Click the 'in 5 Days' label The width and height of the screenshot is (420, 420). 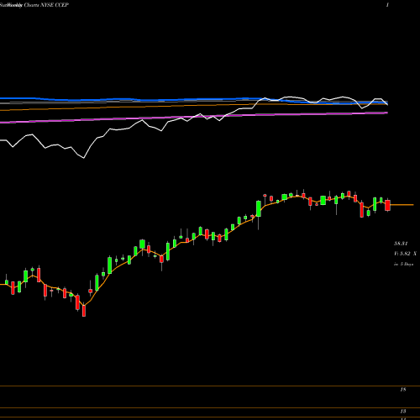403,264
